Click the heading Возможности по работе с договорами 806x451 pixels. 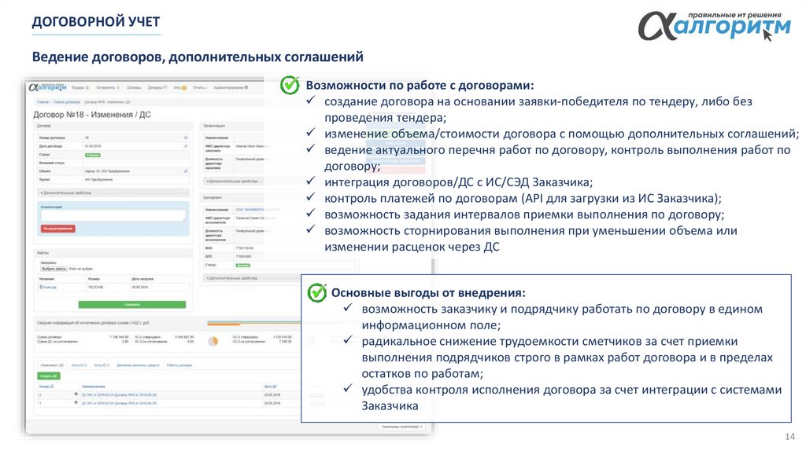[420, 85]
